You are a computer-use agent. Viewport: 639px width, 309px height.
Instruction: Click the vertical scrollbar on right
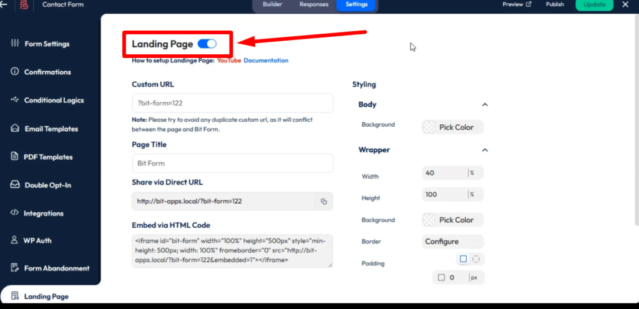tap(637, 120)
